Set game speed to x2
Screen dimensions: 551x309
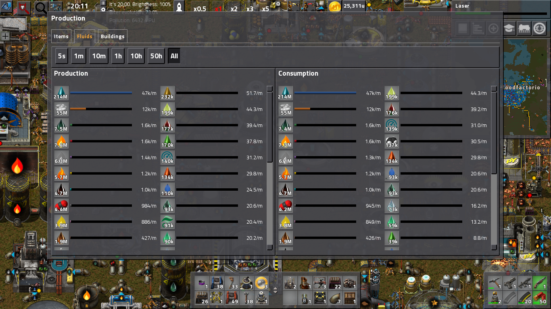(x=234, y=9)
